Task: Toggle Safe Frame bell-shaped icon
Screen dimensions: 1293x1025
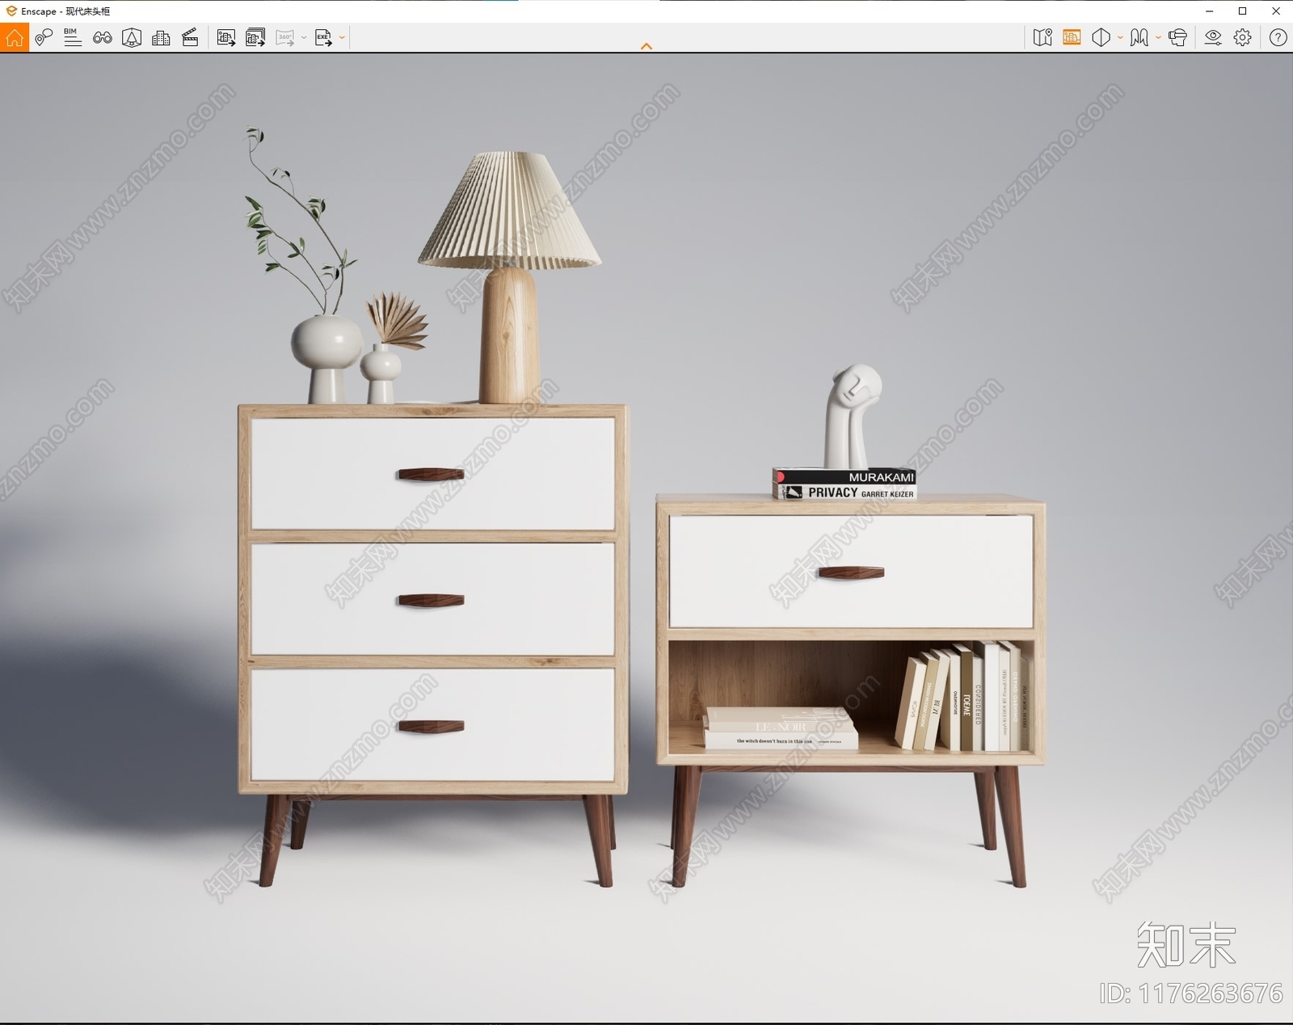Action: pos(132,37)
